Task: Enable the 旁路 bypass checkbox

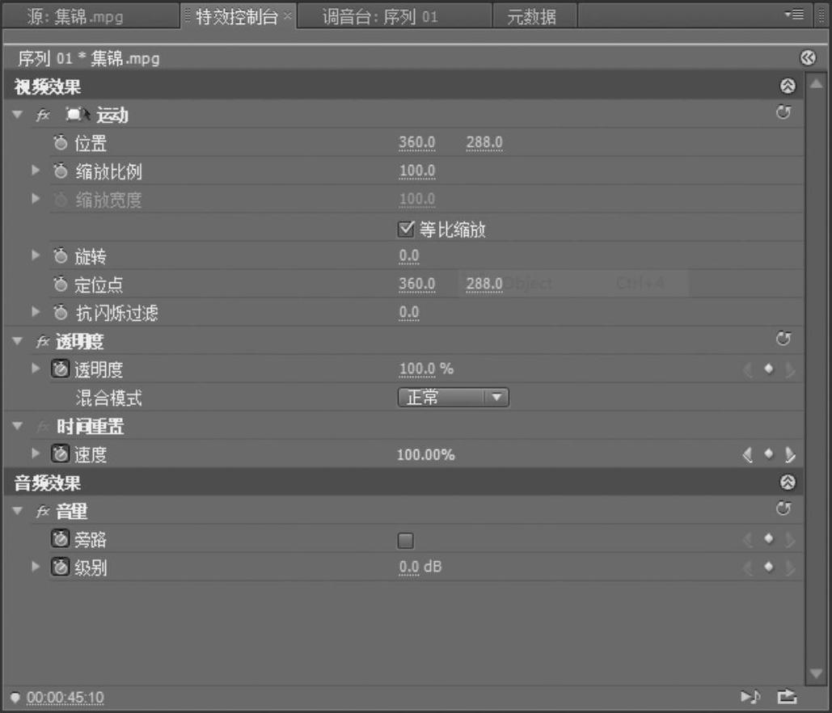Action: coord(406,541)
